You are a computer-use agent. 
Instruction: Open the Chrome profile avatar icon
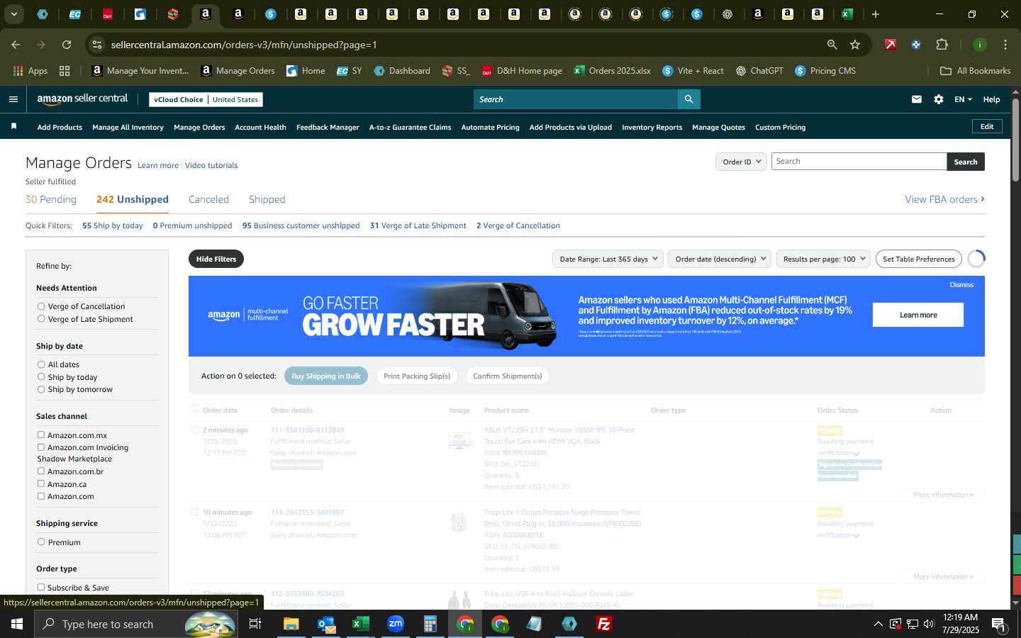coord(980,45)
